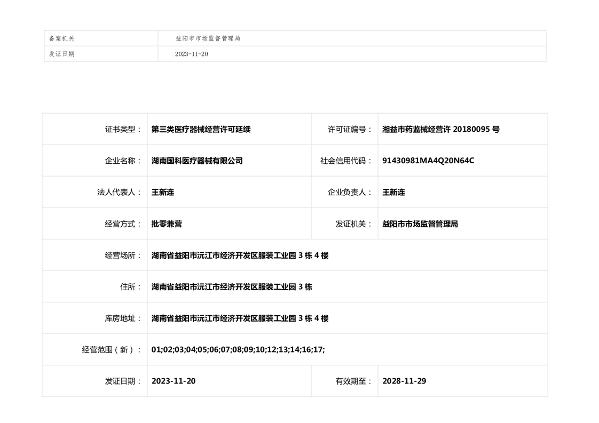Click the 经营范围（新） label

112,350
